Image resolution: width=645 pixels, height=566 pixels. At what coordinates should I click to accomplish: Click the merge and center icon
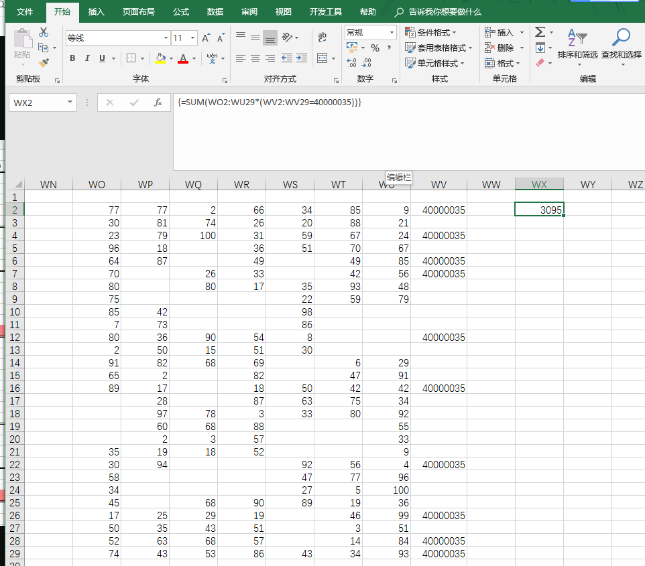(x=322, y=58)
